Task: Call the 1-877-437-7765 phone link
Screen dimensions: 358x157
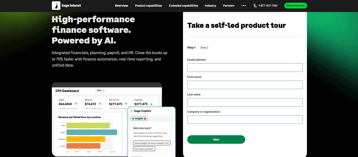Action: [x=268, y=6]
